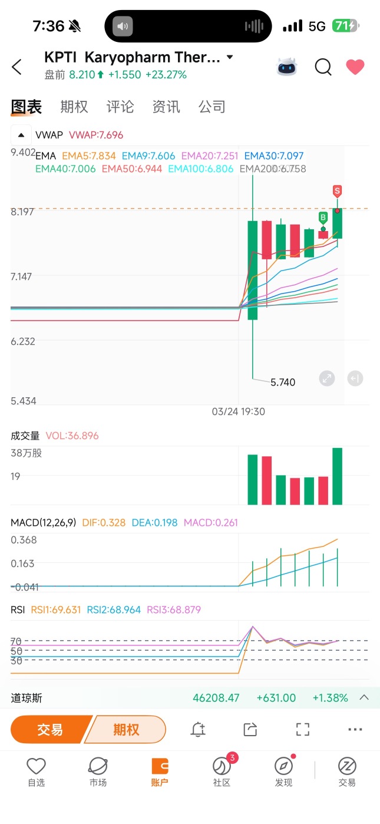Tap the 7:36 clock in status bar
380x824 pixels.
point(48,26)
